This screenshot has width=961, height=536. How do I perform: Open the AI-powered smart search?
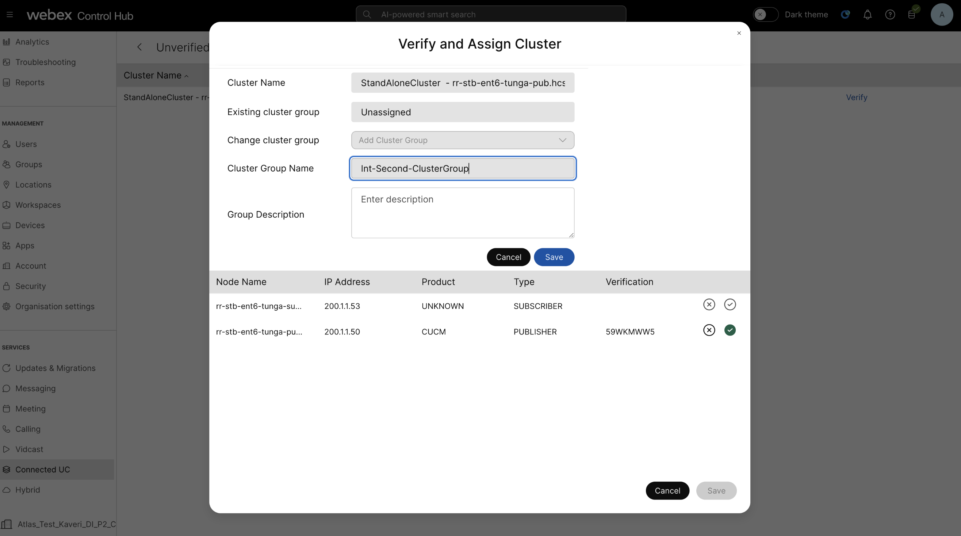[x=491, y=14]
